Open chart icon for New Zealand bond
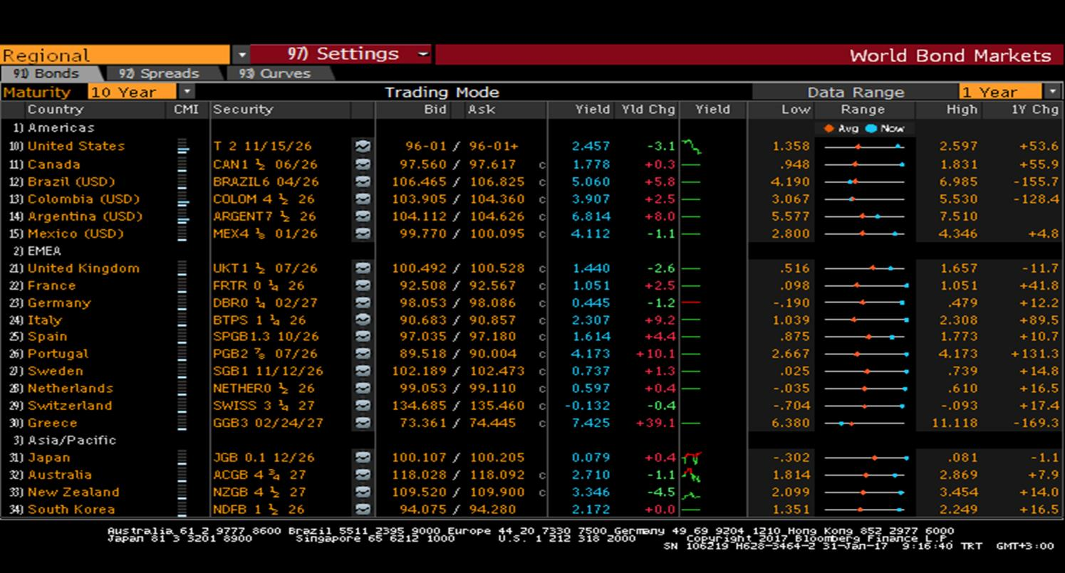 (363, 492)
